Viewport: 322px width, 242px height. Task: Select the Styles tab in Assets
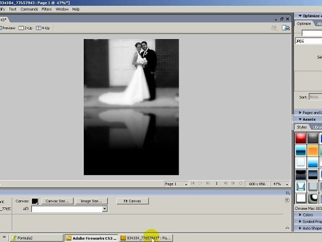(302, 127)
